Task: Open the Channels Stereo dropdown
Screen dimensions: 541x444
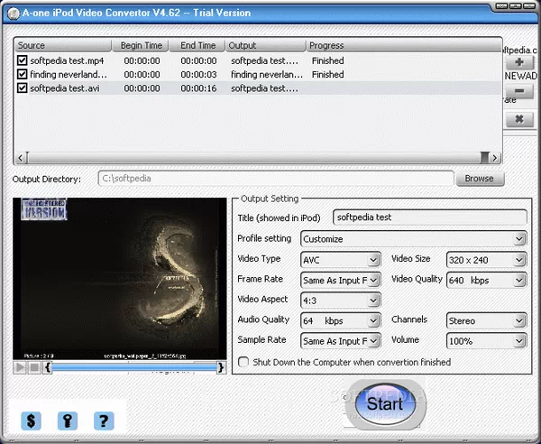Action: [x=519, y=320]
